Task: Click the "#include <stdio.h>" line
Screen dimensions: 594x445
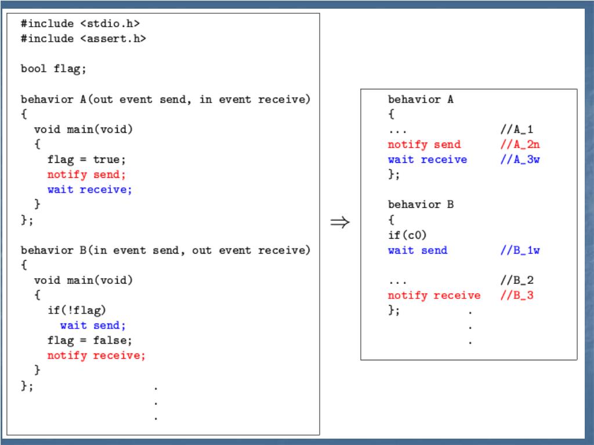Action: pyautogui.click(x=80, y=23)
